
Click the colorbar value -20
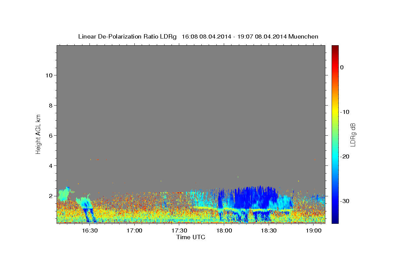click(344, 156)
